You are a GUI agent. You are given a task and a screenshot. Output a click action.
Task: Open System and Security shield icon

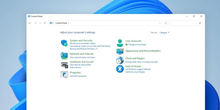[64, 43]
